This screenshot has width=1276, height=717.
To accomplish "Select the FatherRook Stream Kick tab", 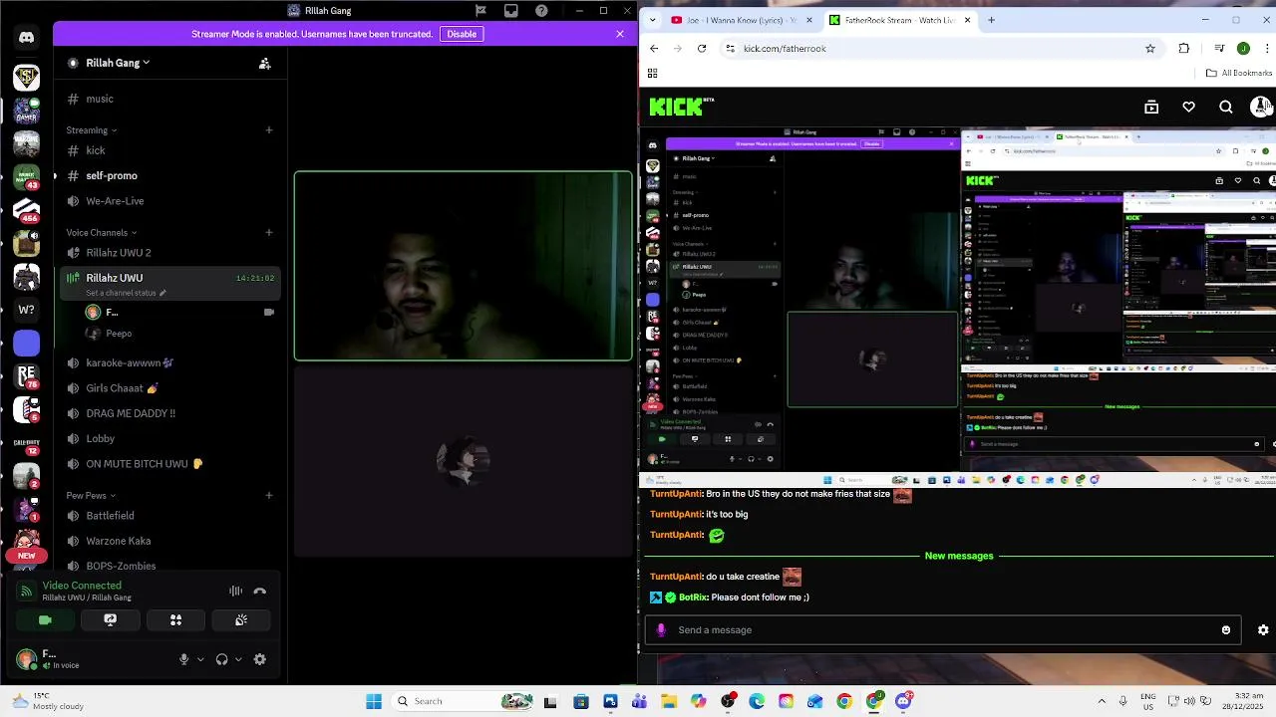I will pos(900,20).
